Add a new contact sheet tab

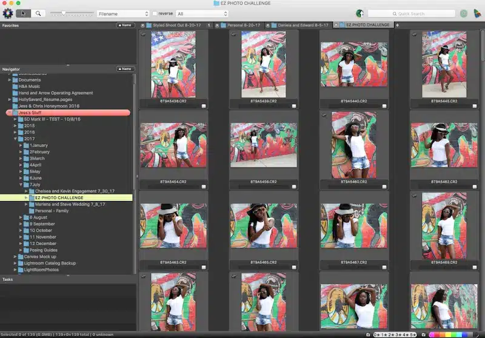coord(397,25)
